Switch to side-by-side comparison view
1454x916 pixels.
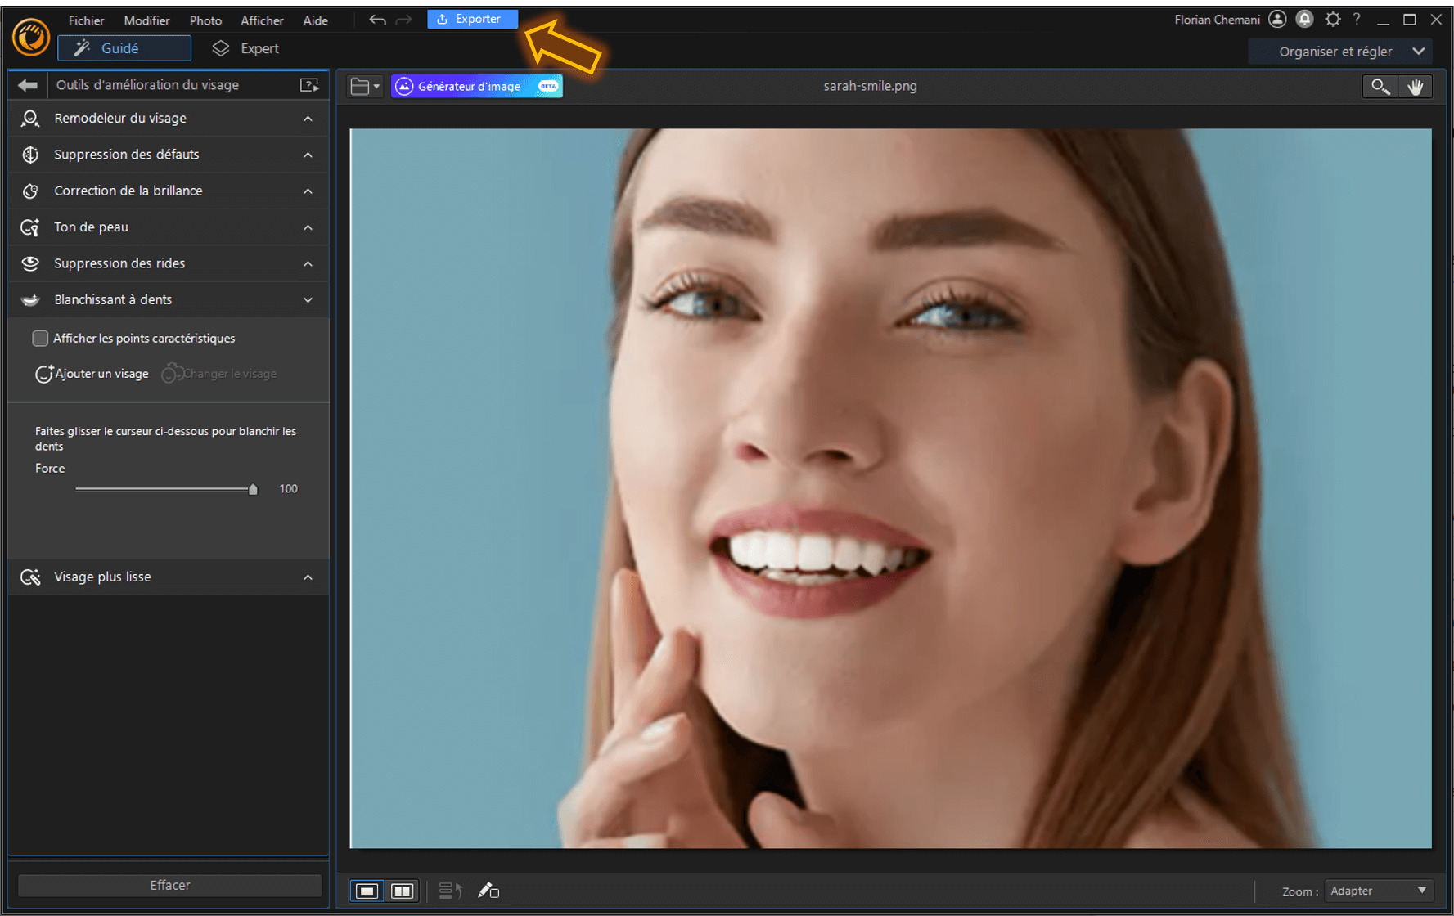click(x=402, y=891)
